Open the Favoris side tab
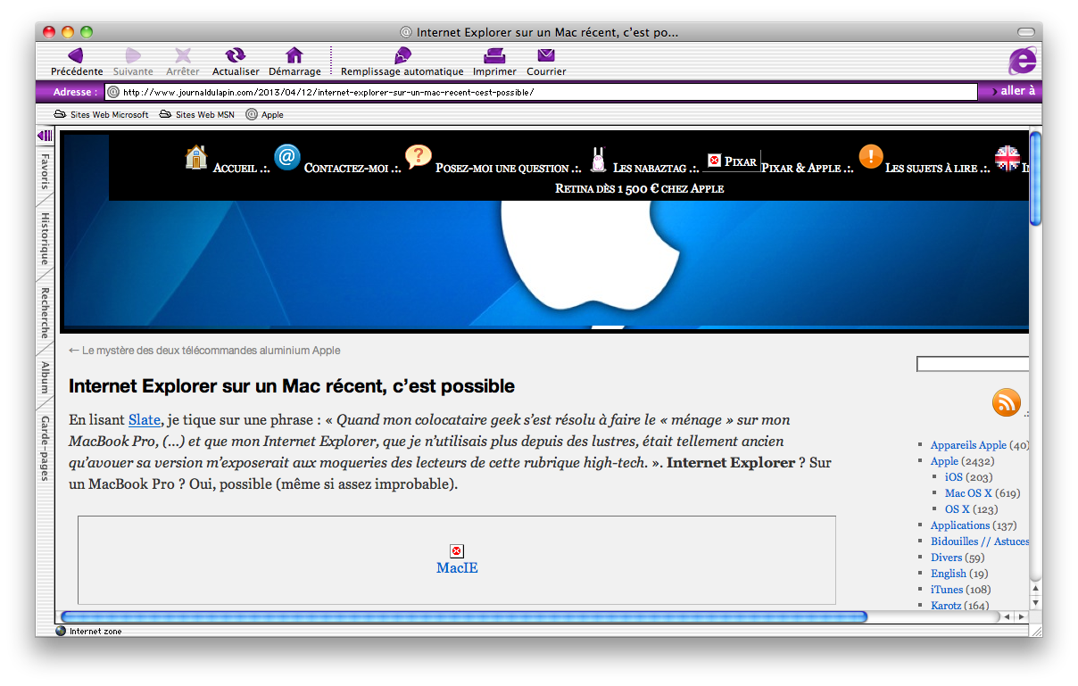Viewport: 1078px width, 686px height. tap(45, 171)
